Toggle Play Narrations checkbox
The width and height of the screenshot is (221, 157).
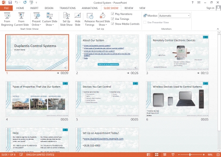(113, 14)
